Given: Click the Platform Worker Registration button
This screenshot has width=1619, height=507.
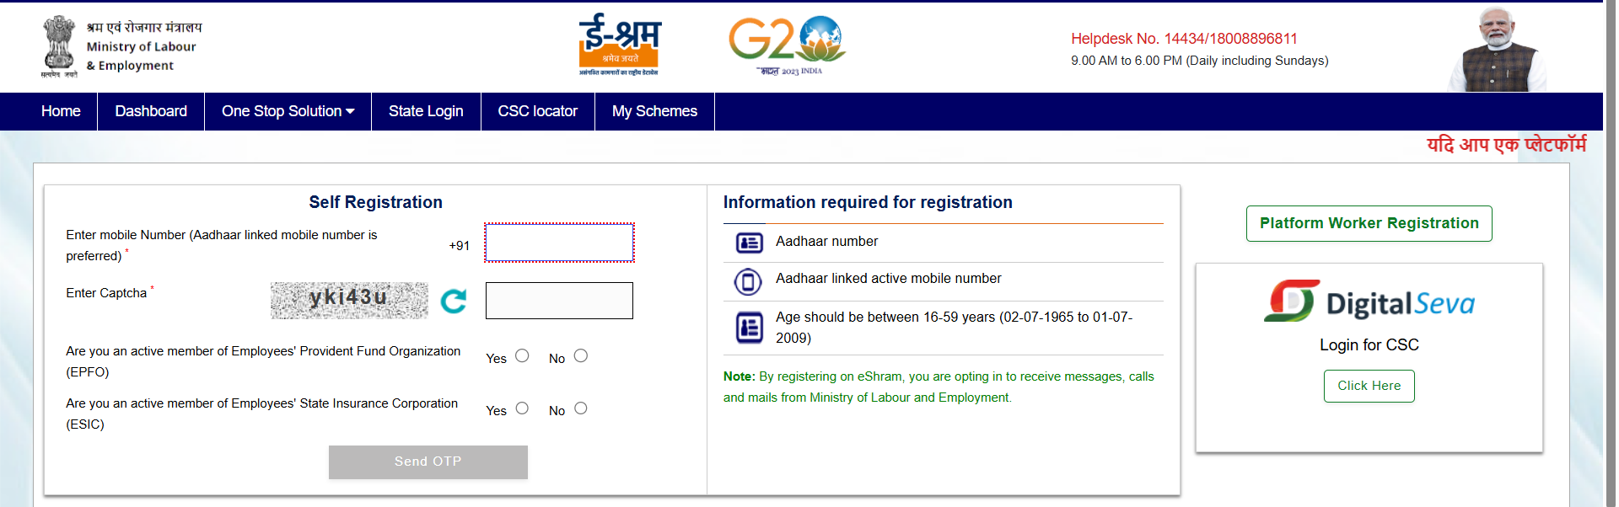Looking at the screenshot, I should tap(1369, 223).
